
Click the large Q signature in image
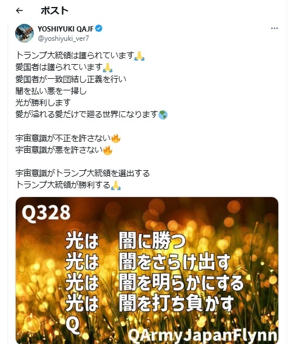73,325
